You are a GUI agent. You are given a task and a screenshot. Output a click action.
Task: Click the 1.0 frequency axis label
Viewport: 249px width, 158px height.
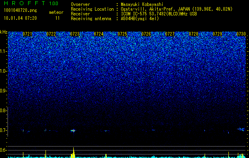[x=3, y=71]
